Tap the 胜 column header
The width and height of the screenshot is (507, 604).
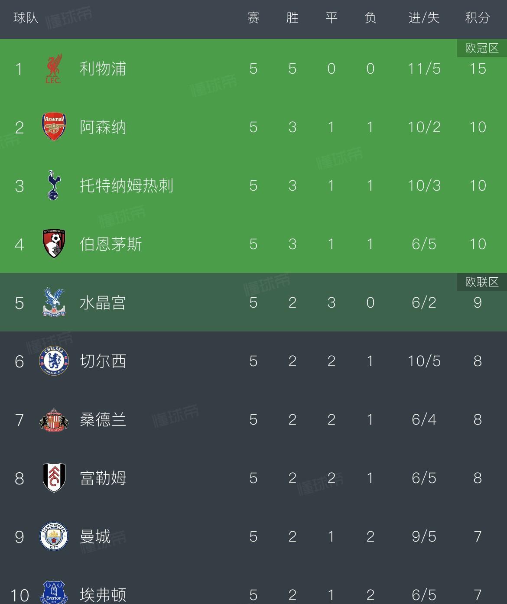292,18
